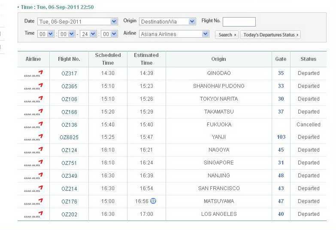The height and width of the screenshot is (230, 336).
Task: Click the Scheduled Time column header
Action: pyautogui.click(x=108, y=59)
